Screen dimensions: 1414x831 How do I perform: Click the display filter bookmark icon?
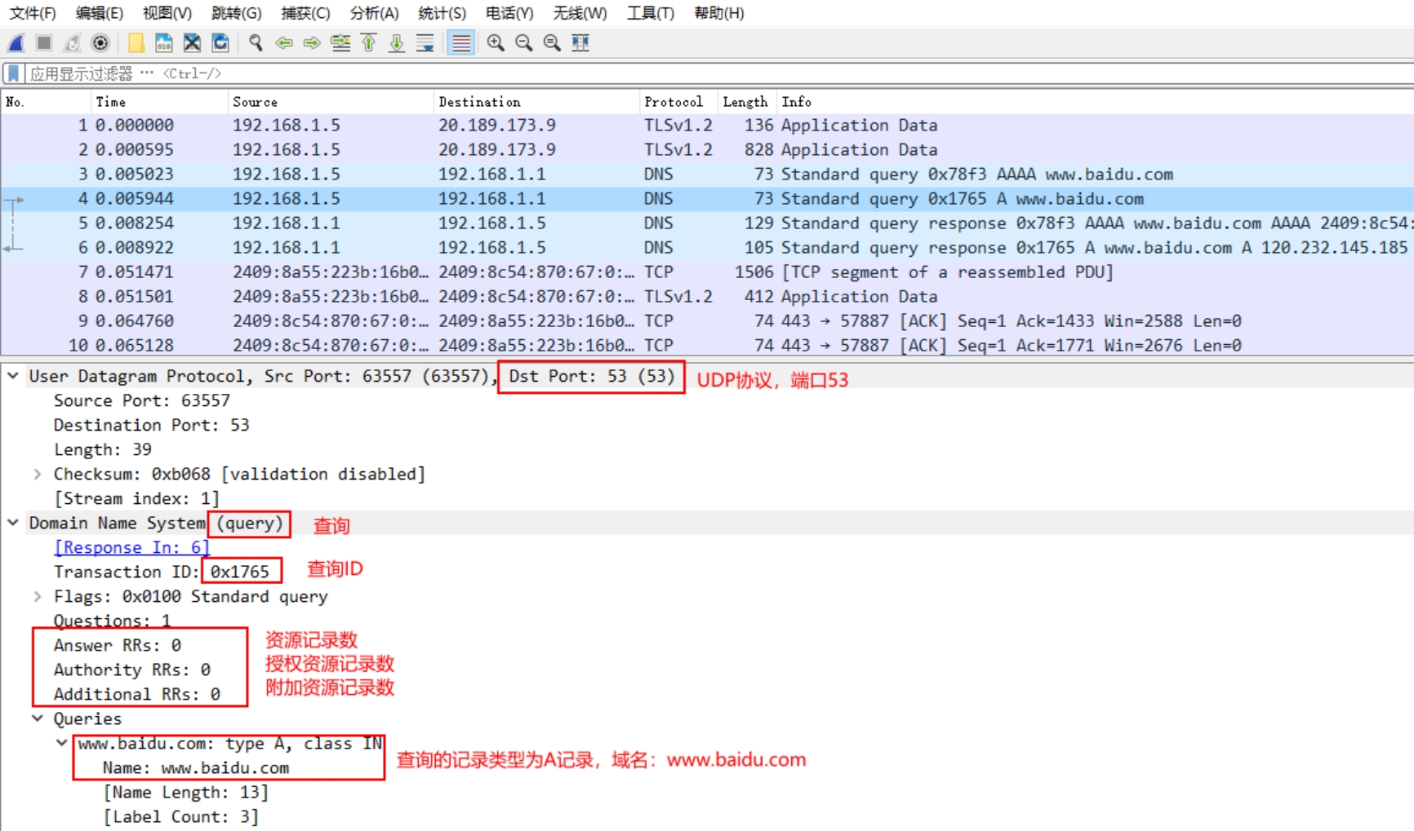13,73
